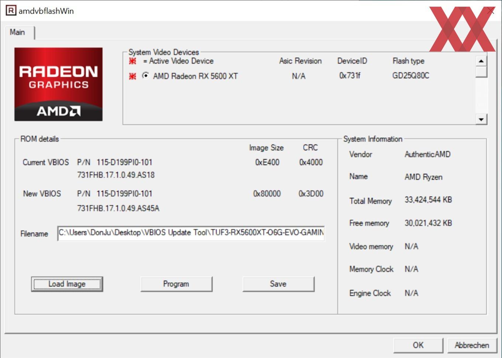
Task: Click the System Video Devices group title
Action: tap(164, 52)
